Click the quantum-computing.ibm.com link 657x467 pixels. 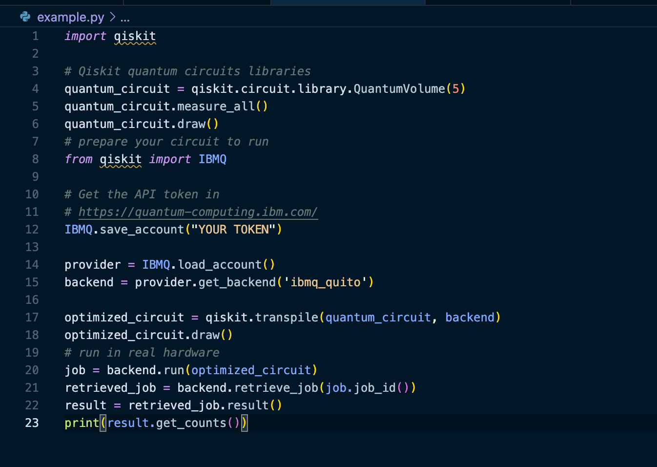pyautogui.click(x=198, y=212)
